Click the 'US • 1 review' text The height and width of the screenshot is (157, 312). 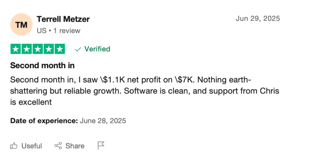pyautogui.click(x=58, y=31)
